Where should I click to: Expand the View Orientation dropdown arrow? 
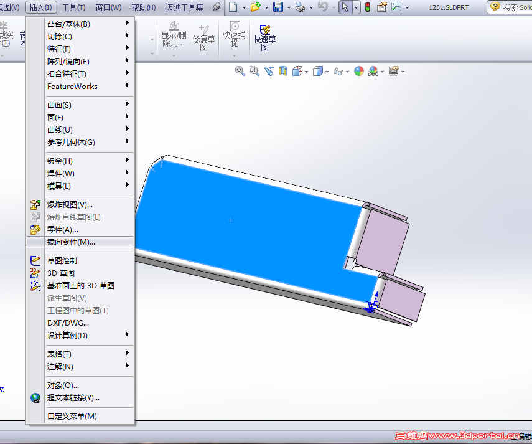click(x=306, y=72)
